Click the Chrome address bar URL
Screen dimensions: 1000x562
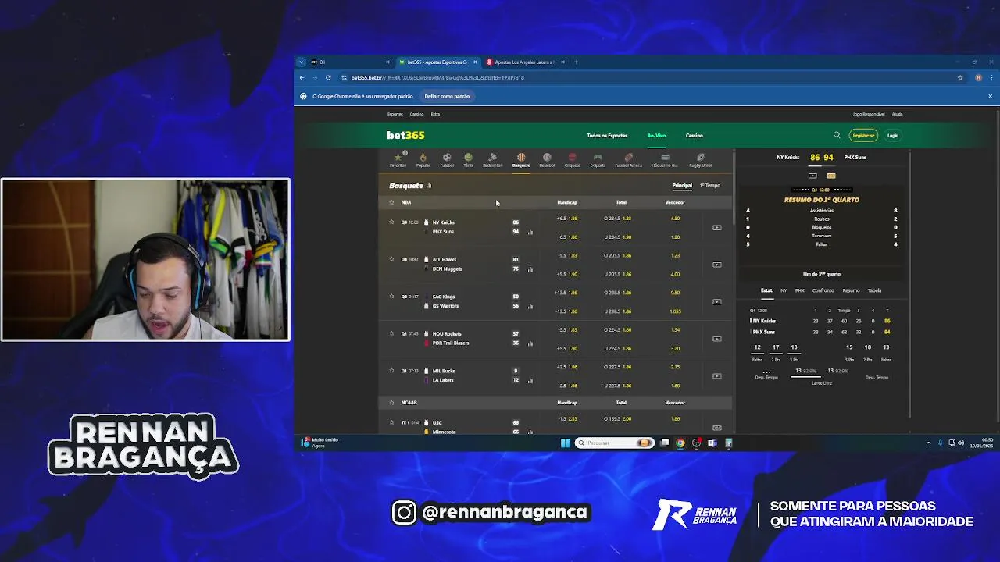coord(437,77)
